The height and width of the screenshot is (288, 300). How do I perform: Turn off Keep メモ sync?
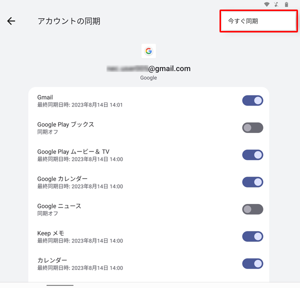point(252,236)
